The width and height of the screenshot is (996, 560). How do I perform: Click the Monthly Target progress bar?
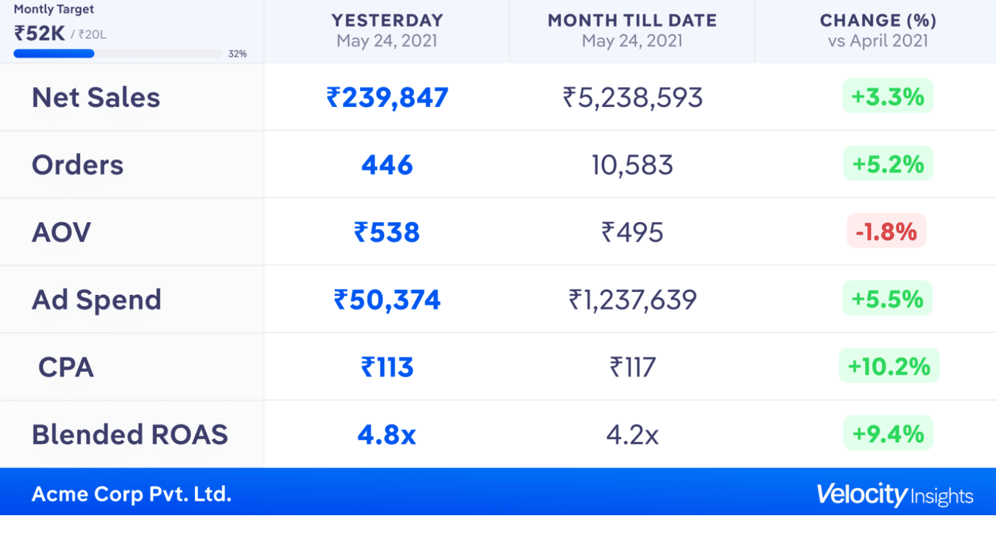118,54
